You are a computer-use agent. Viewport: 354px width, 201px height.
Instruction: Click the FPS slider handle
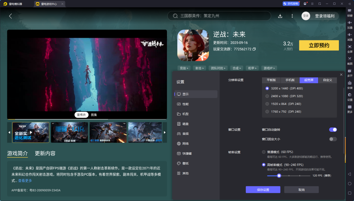click(279, 176)
